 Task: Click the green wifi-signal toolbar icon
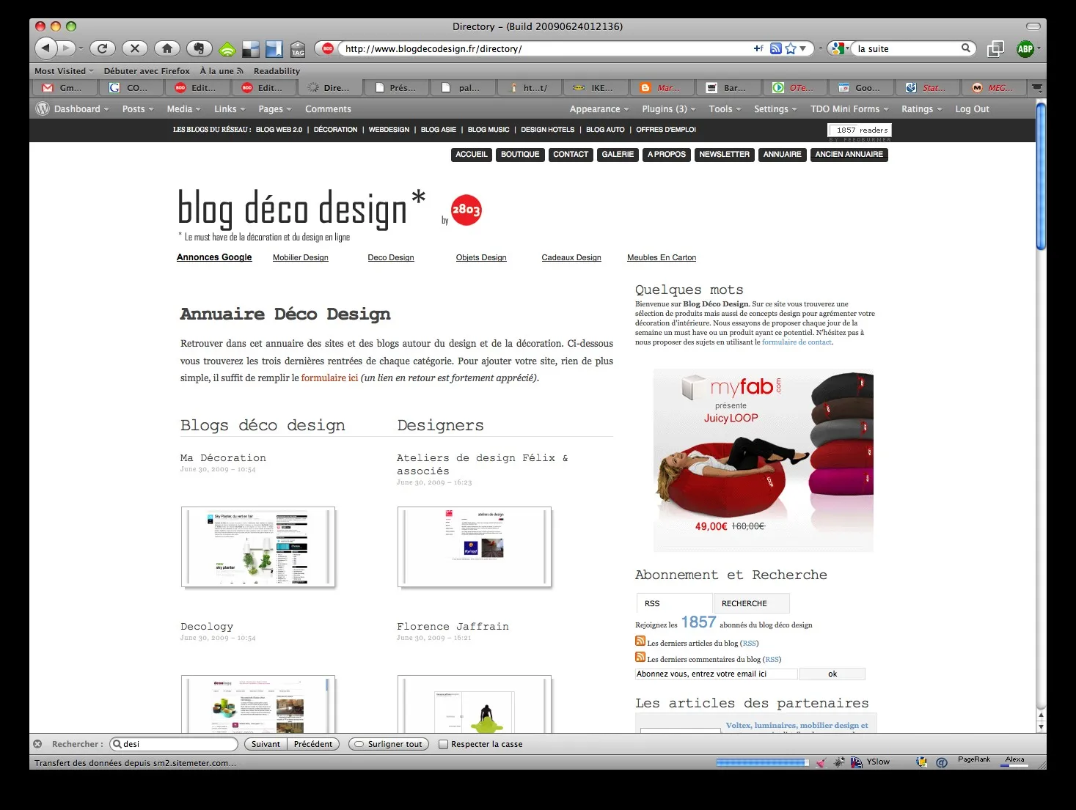(x=227, y=49)
